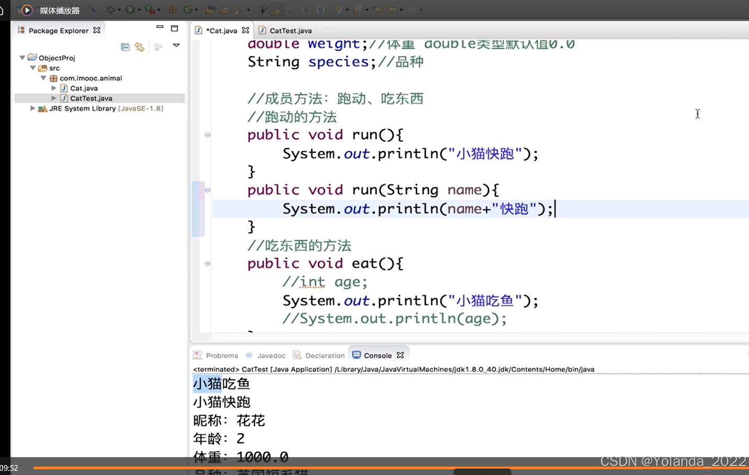Toggle Block Selection Mode toolbar icon
Viewport: 749px width, 475px height.
[x=306, y=9]
